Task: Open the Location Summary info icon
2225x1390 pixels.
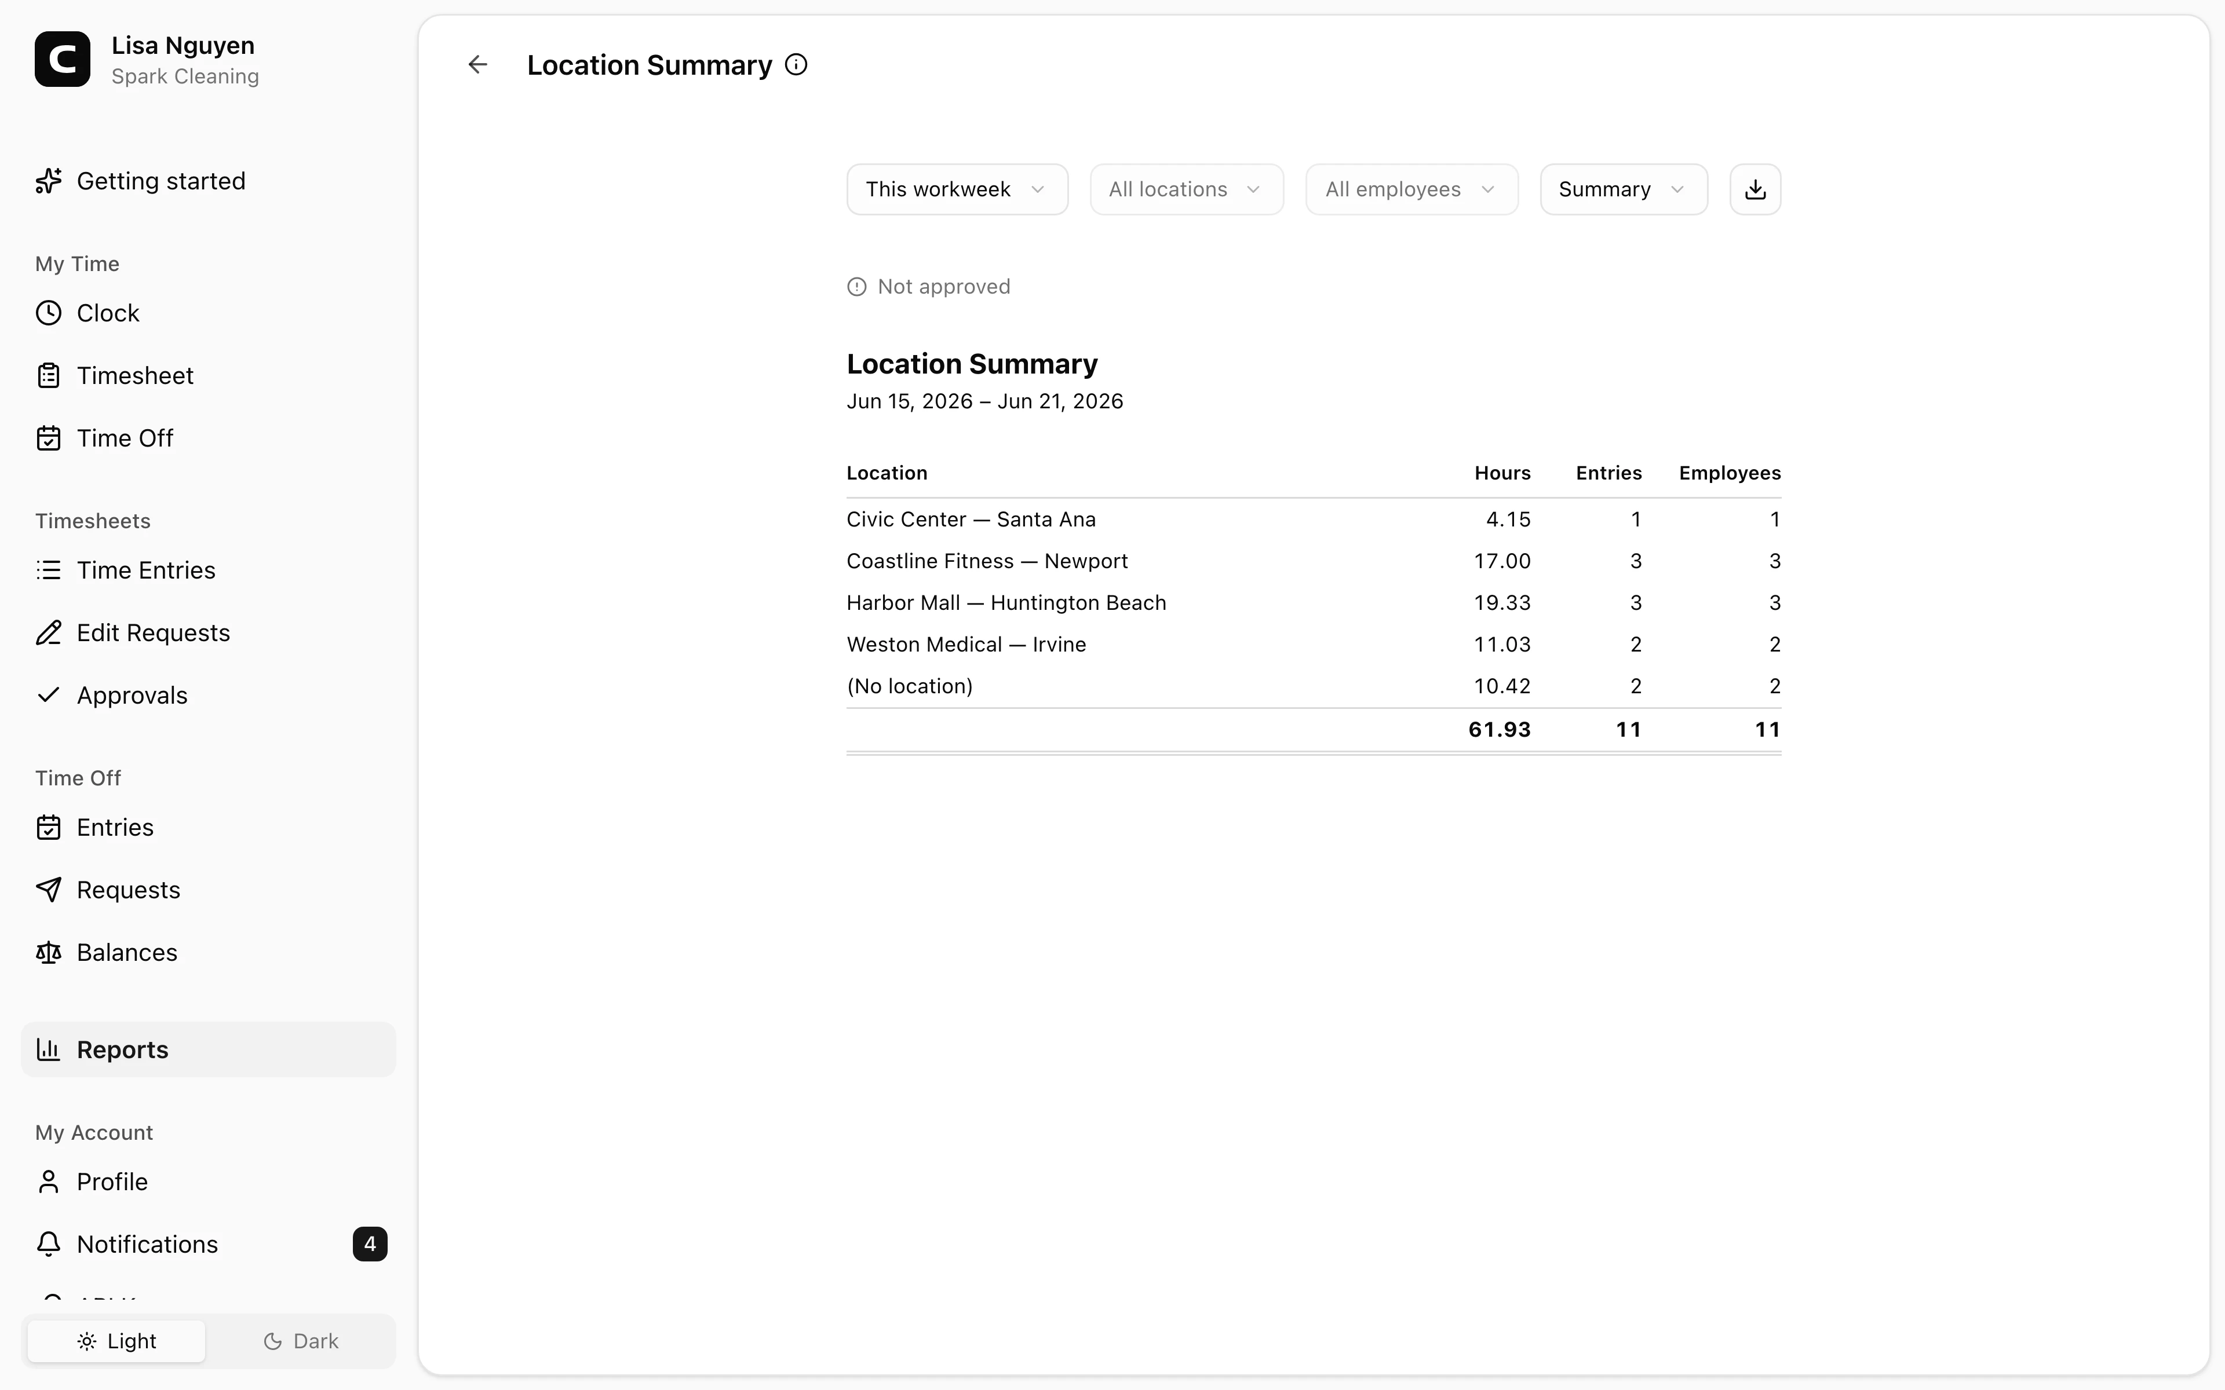Action: tap(796, 64)
